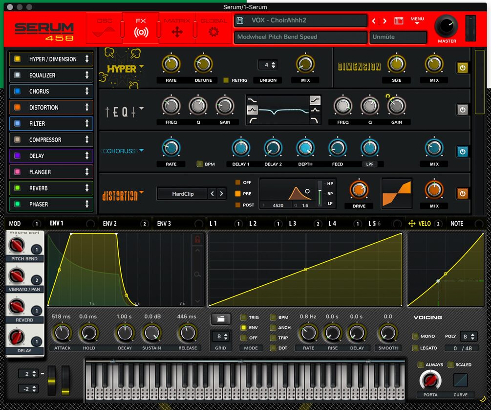The width and height of the screenshot is (491, 410).
Task: Click the distortion DRIVE knob
Action: 359,190
